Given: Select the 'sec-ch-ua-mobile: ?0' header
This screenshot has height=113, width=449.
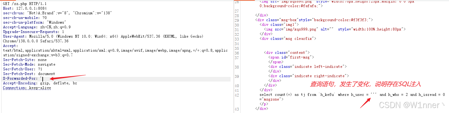Looking at the screenshot, I should 25,18.
